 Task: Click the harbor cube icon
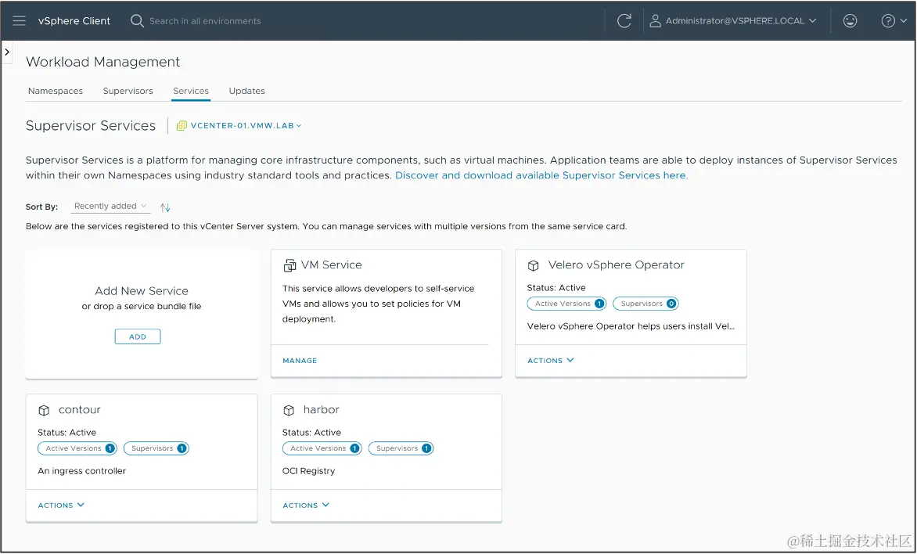coord(289,411)
